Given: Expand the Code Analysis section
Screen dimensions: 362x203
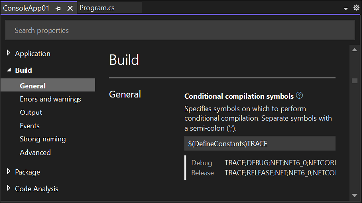Looking at the screenshot, I should pos(8,188).
